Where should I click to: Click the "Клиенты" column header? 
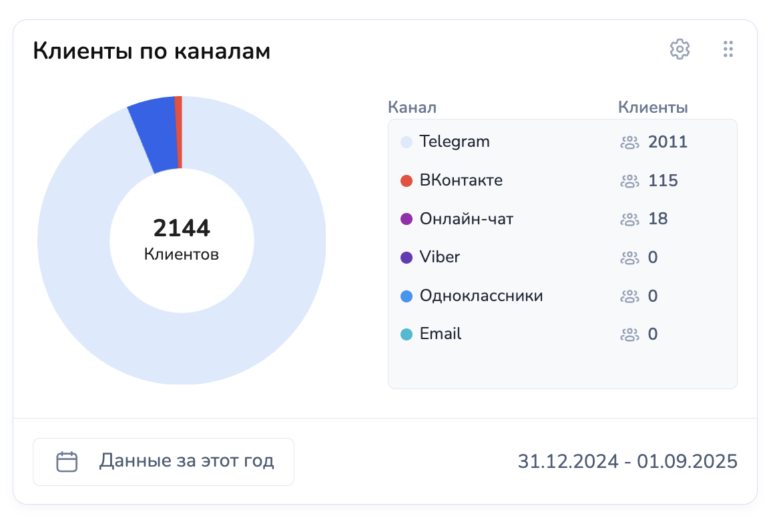[x=653, y=107]
